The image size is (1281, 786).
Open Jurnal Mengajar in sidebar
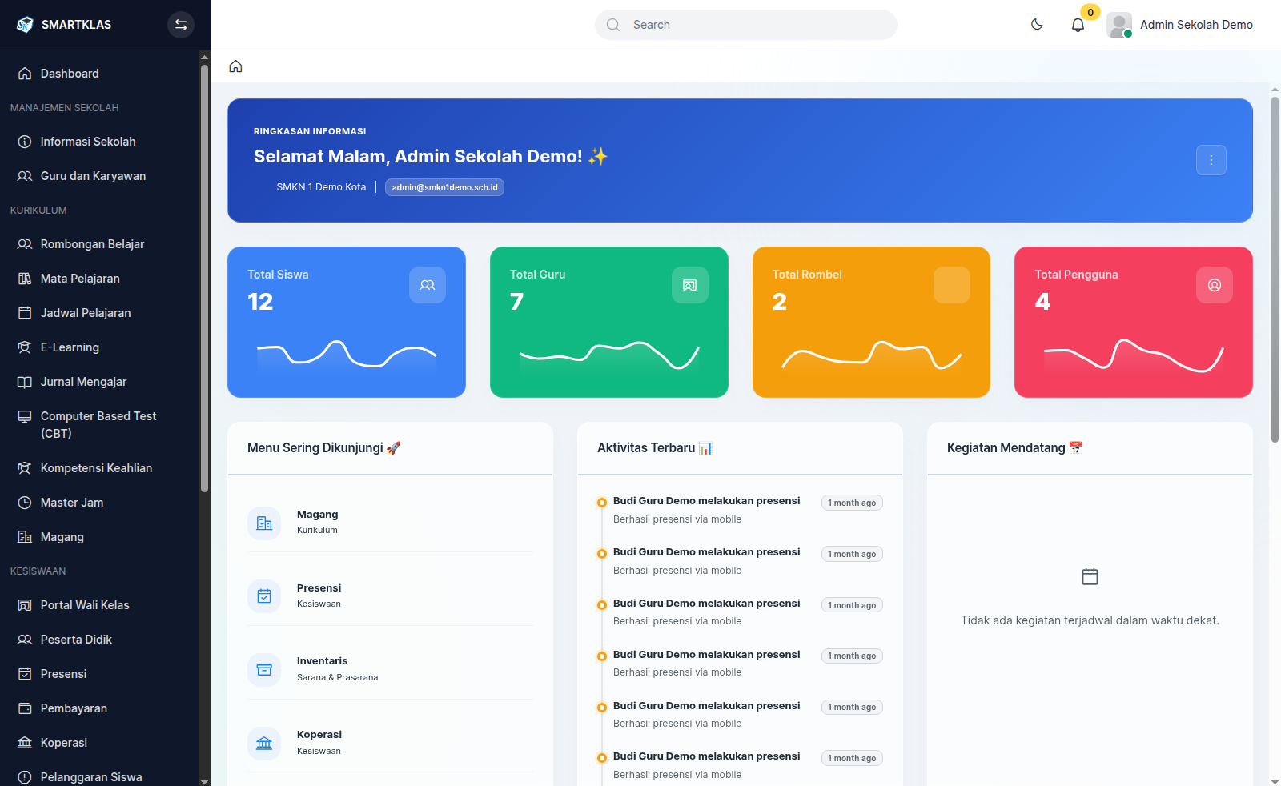click(99, 382)
